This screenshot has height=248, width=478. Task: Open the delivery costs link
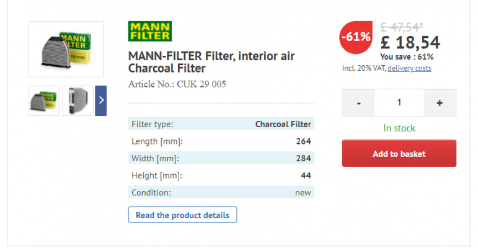409,68
